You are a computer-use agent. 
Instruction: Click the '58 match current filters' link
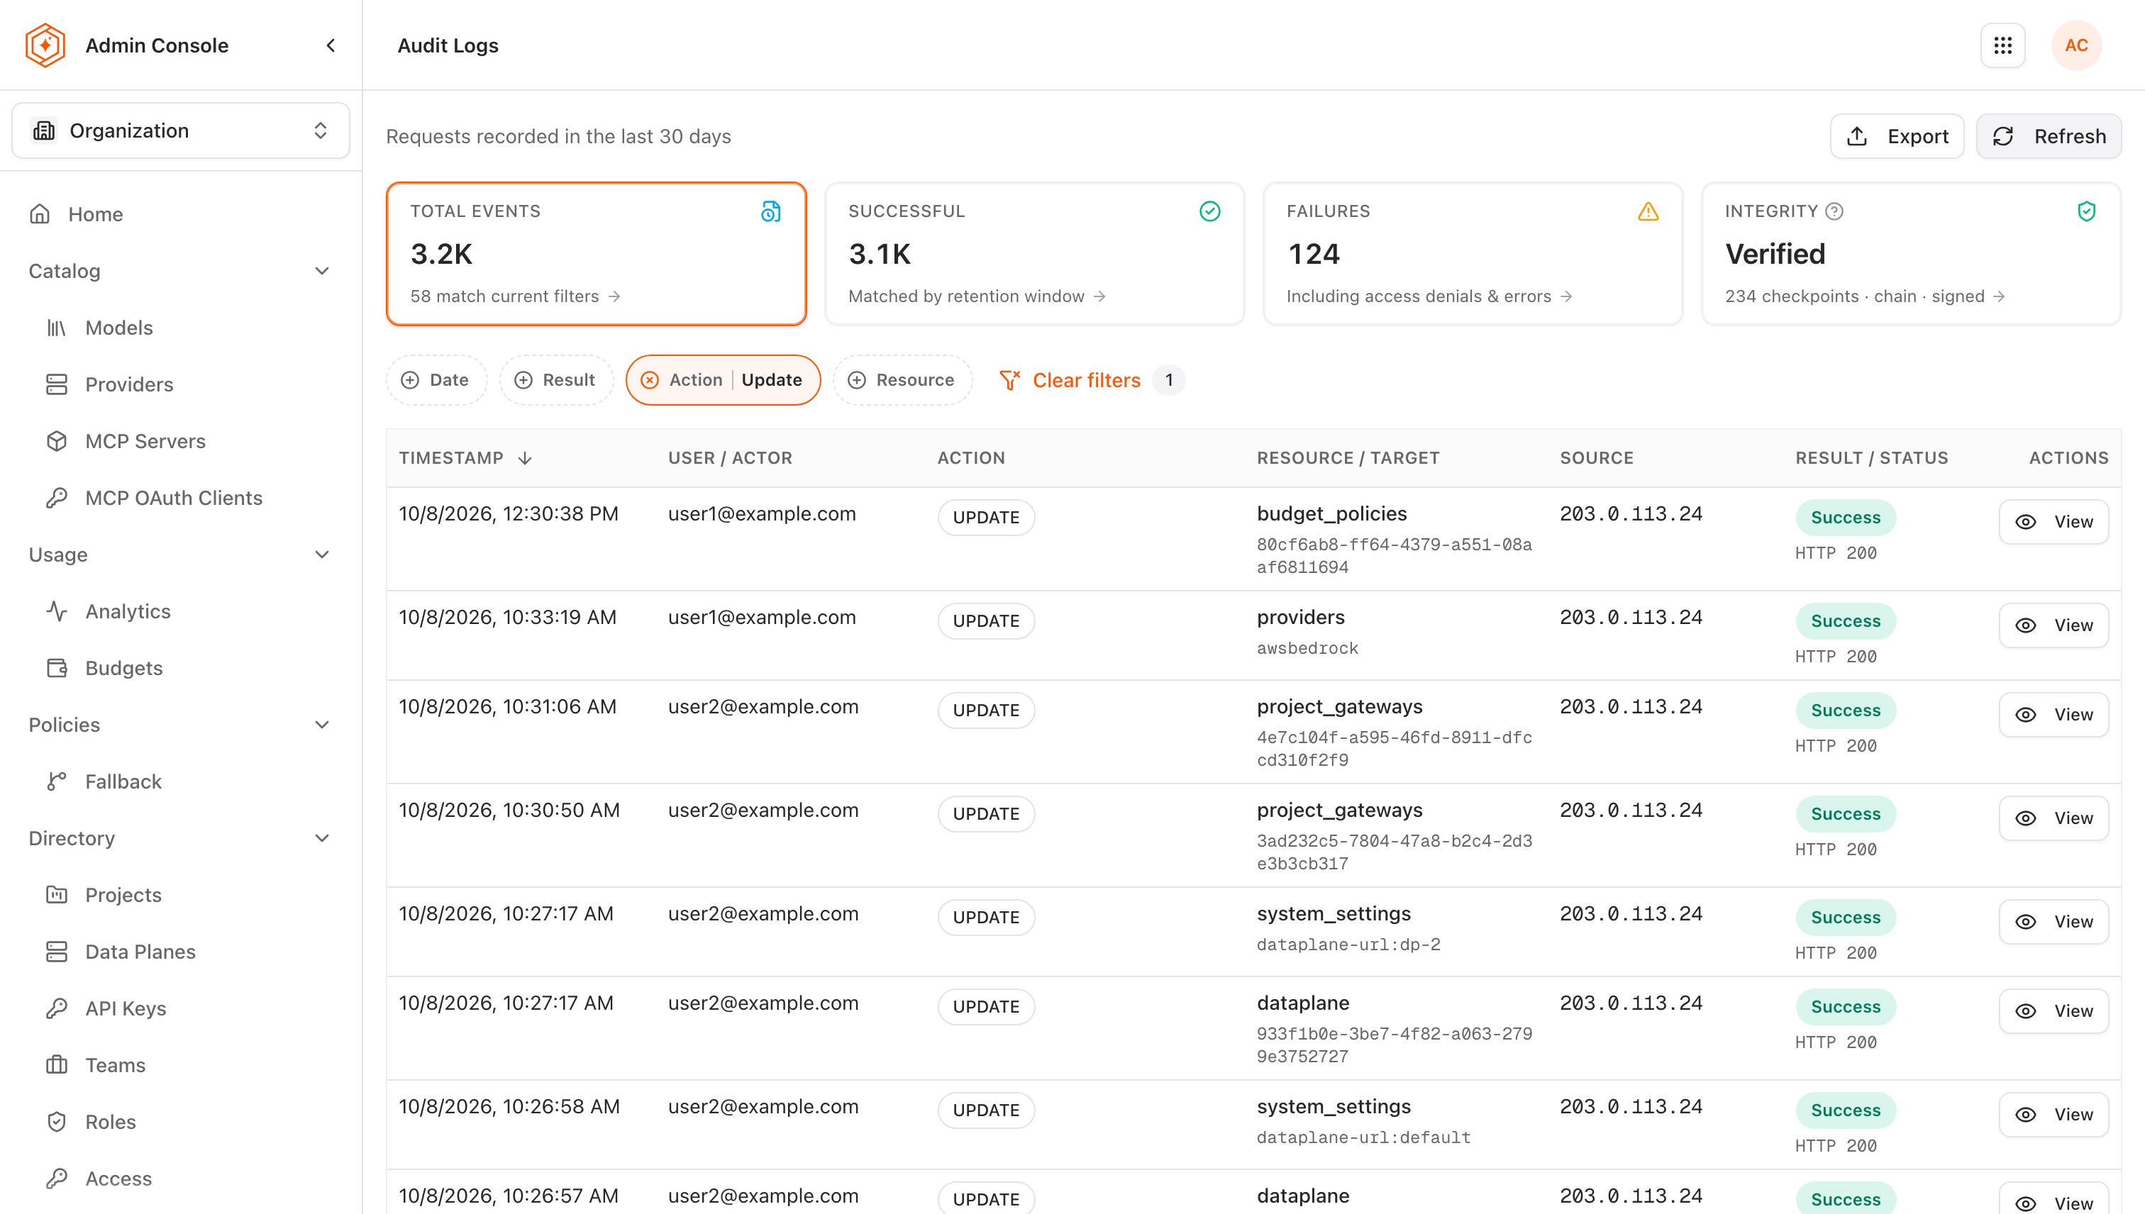[x=514, y=296]
